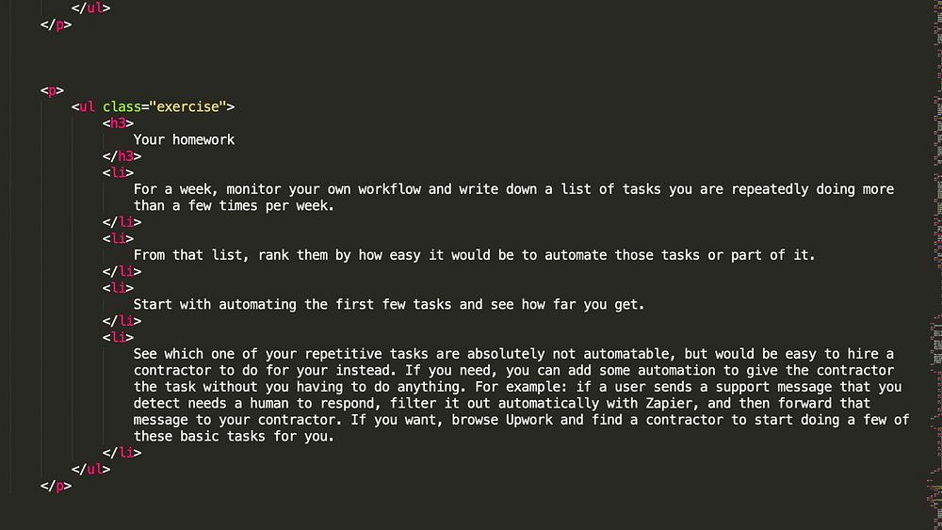Screen dimensions: 942x530
Task: Click the closing ul tag at the top
Action: 90,8
